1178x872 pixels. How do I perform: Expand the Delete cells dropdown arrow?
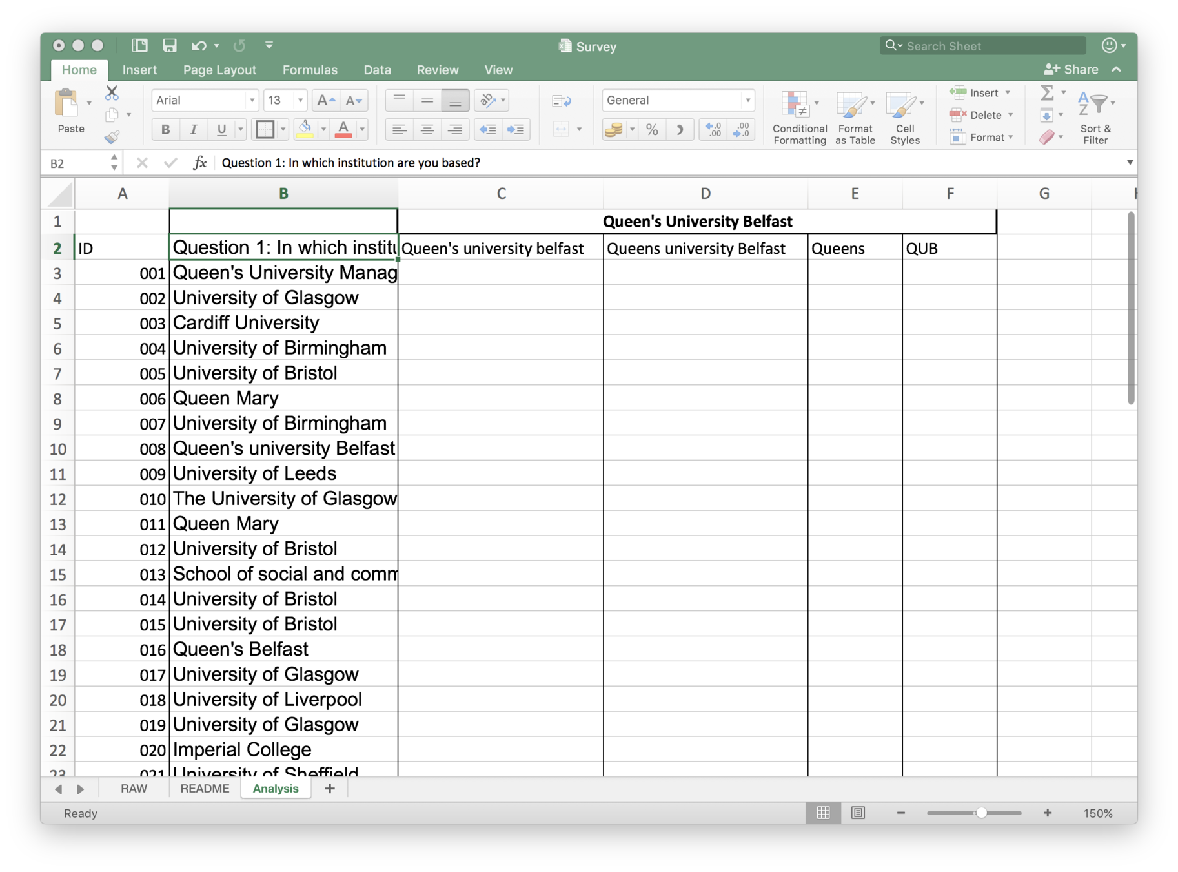[x=1010, y=115]
